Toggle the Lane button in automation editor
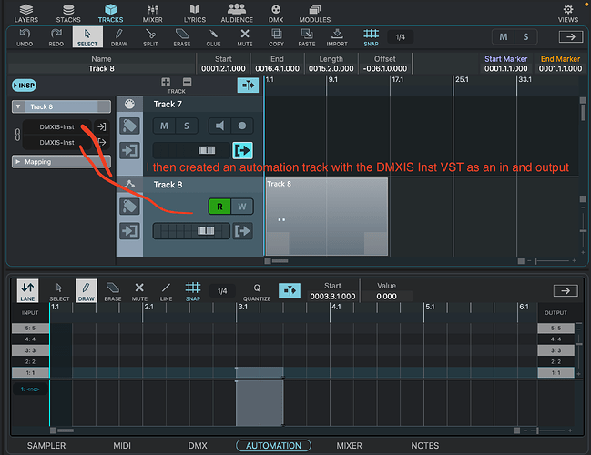The height and width of the screenshot is (455, 591). tap(27, 291)
